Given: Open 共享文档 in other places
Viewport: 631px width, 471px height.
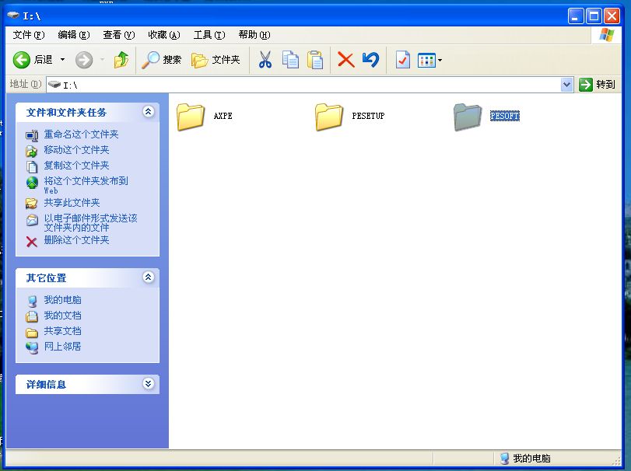Looking at the screenshot, I should click(x=62, y=331).
